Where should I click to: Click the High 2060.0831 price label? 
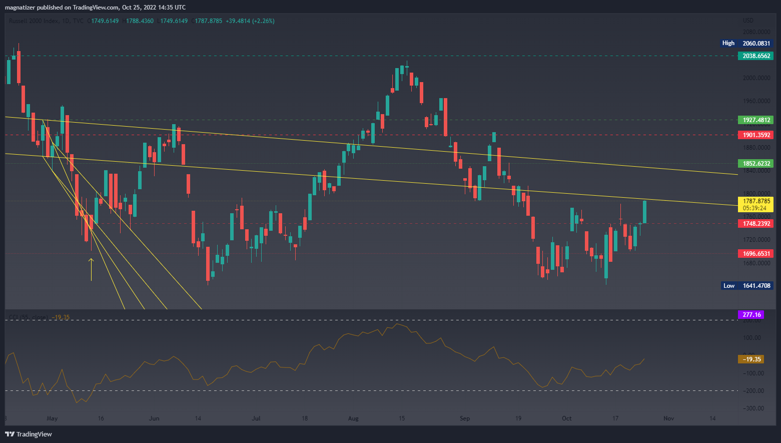pos(747,44)
